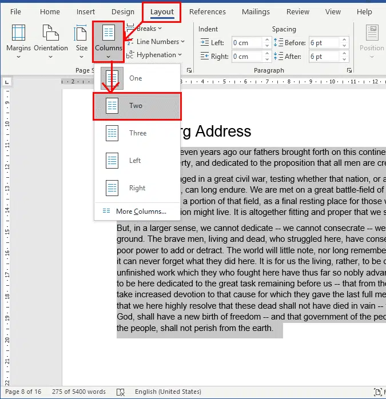The height and width of the screenshot is (399, 386).
Task: Switch to the References tab
Action: [x=207, y=12]
